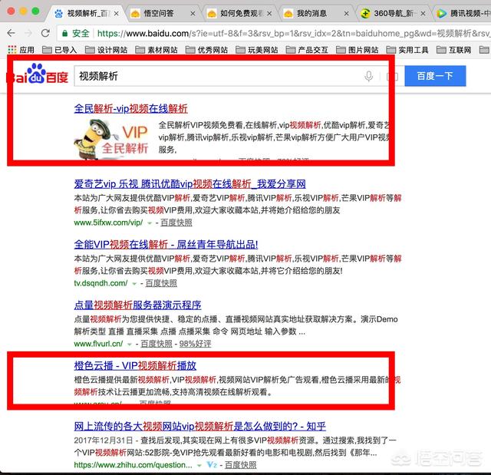Open 全民解析-vip视频在线解析 result link
The width and height of the screenshot is (491, 475).
point(130,109)
